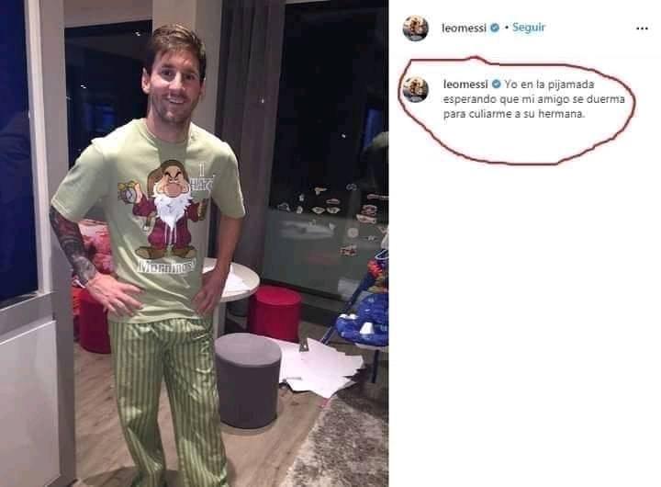This screenshot has width=661, height=487.
Task: Click the scattered papers on the floor
Action: (321, 367)
